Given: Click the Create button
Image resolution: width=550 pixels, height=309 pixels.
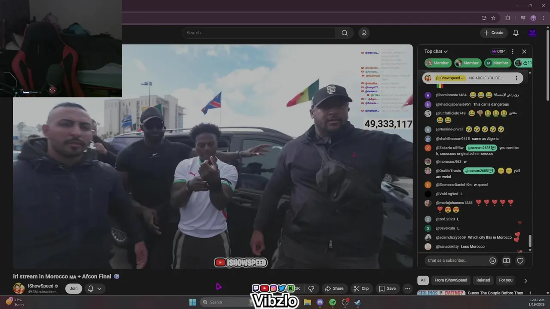Looking at the screenshot, I should 494,33.
